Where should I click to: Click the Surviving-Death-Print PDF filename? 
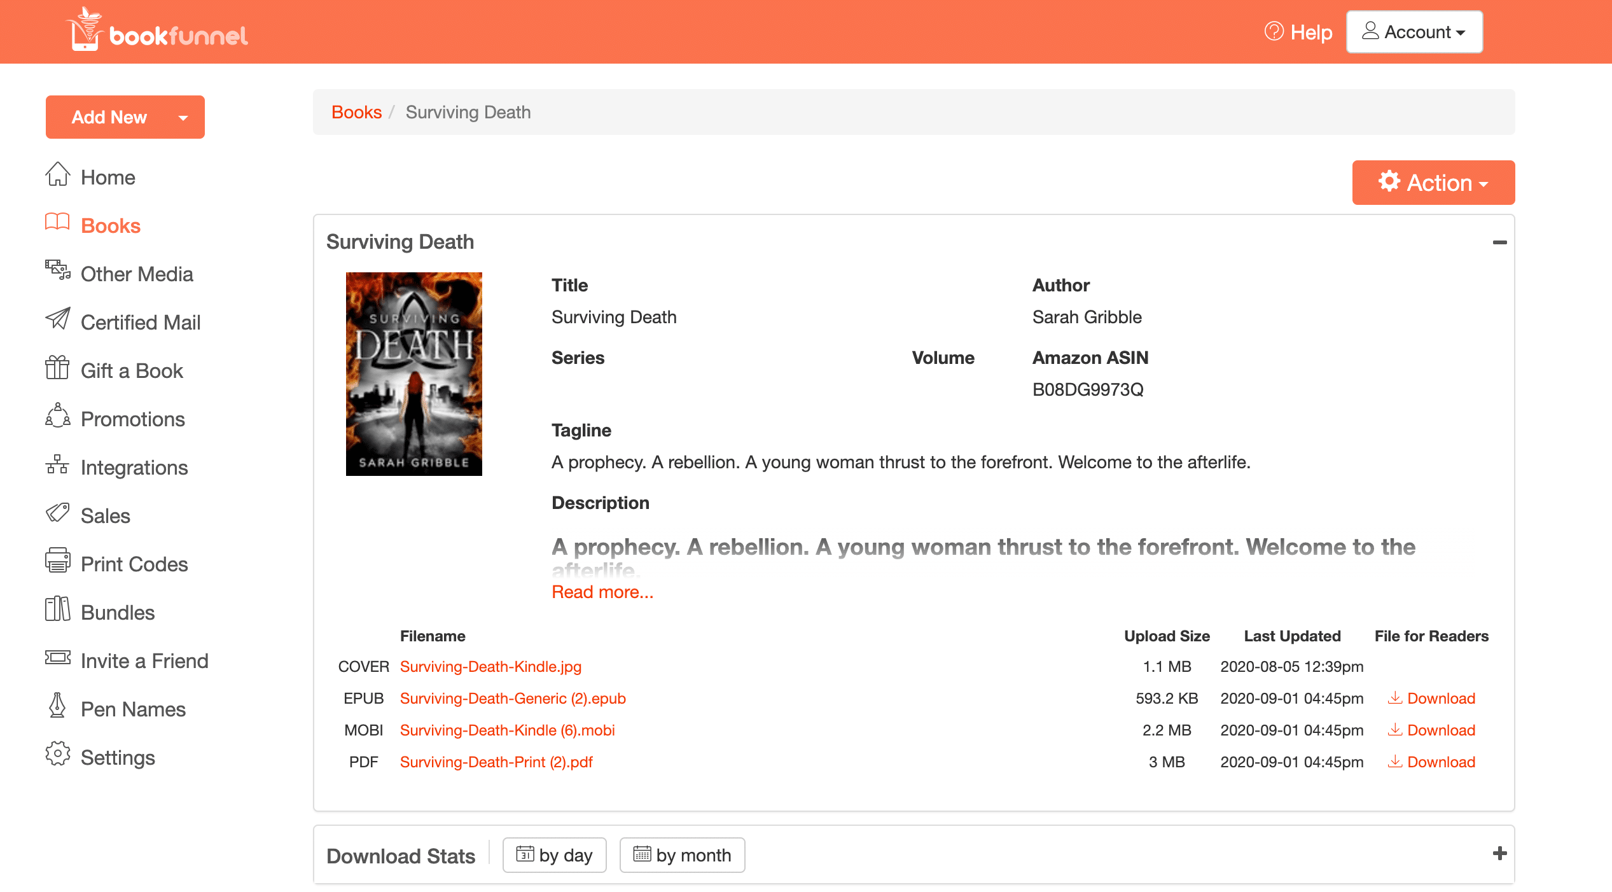[x=497, y=762]
